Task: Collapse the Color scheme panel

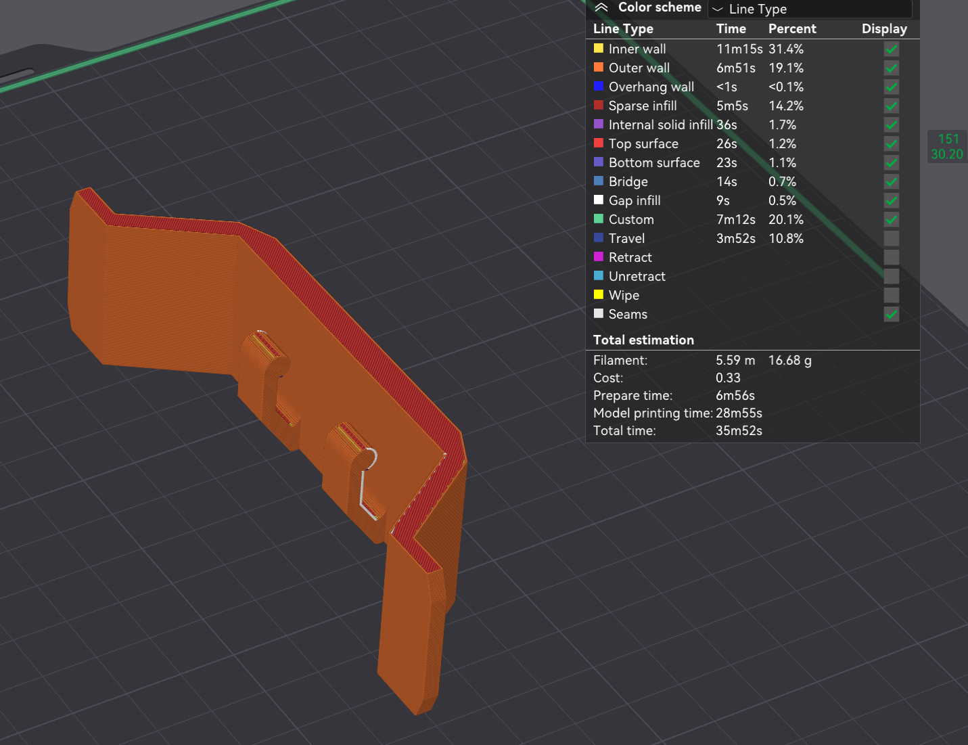Action: click(601, 7)
